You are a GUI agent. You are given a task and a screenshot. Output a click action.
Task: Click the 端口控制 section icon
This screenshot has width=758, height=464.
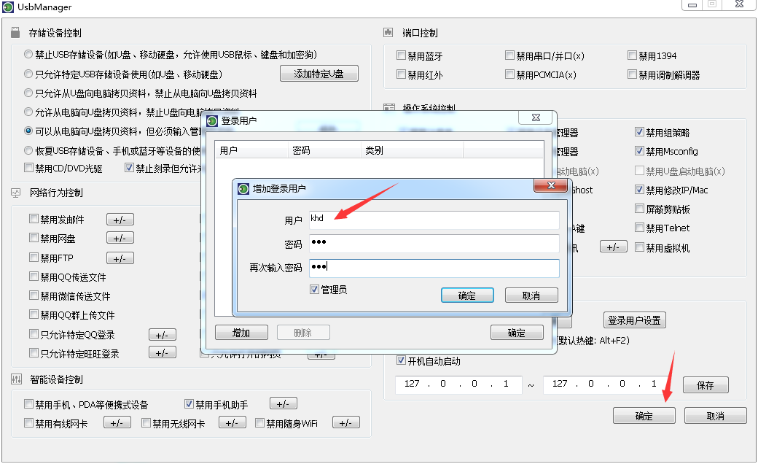point(389,32)
